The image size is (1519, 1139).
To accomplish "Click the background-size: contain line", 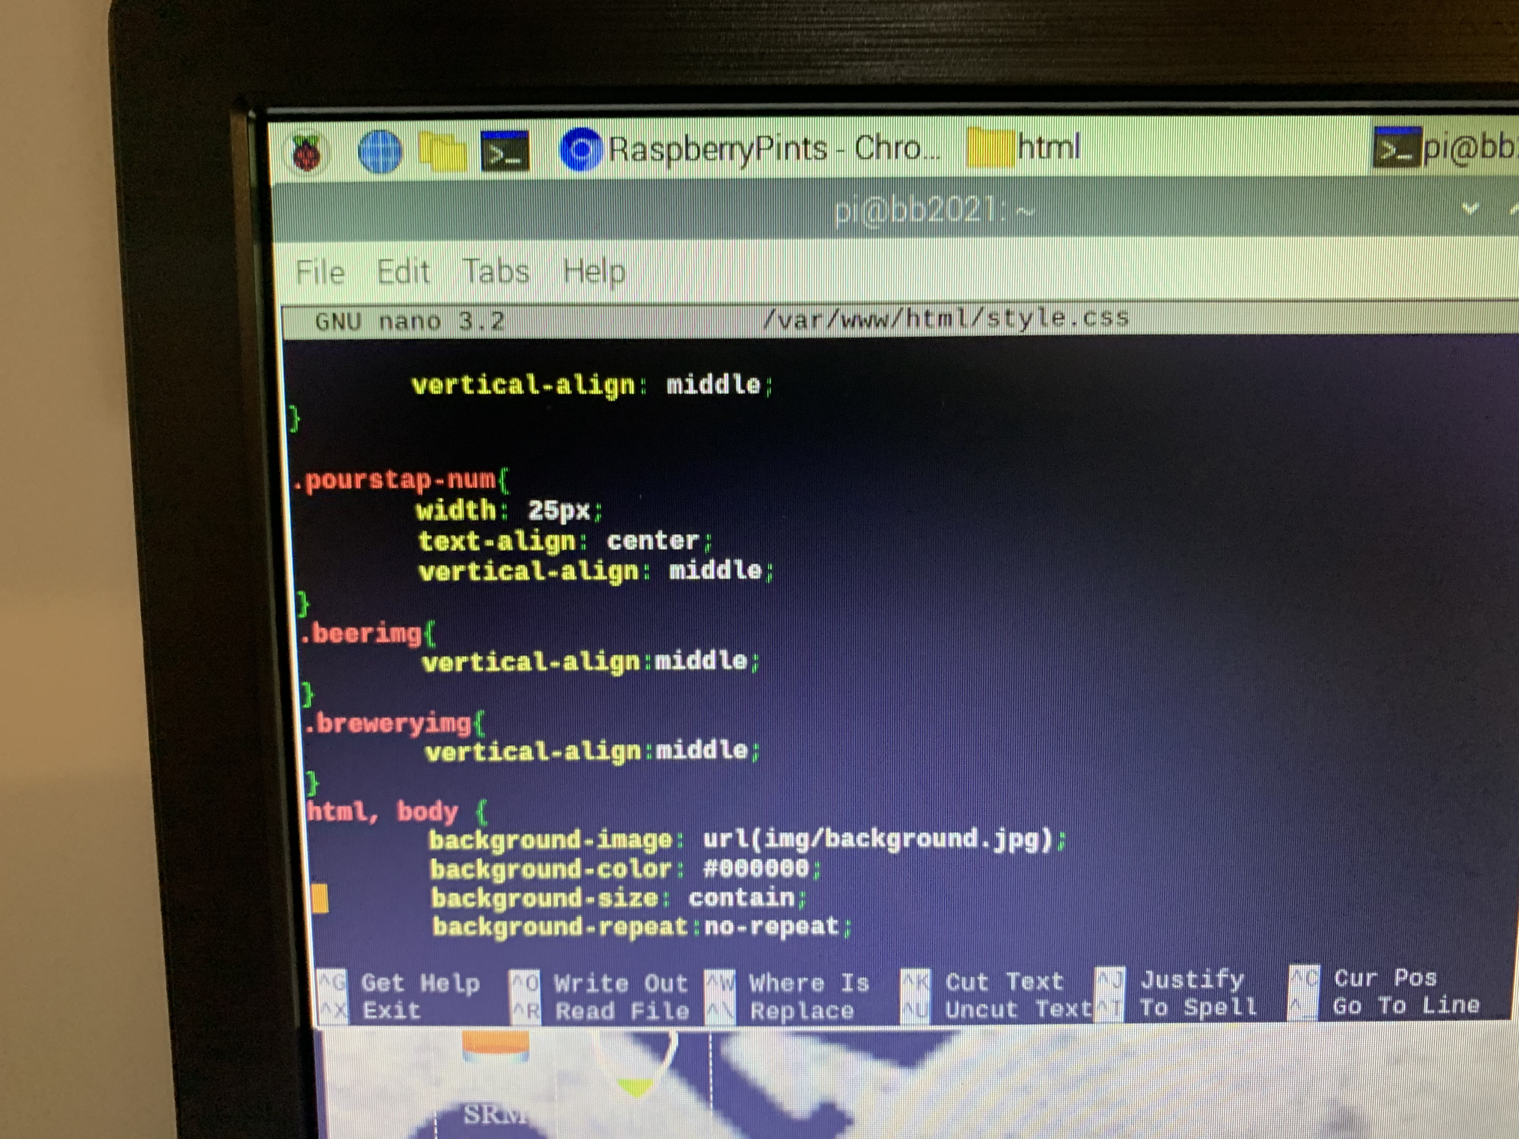I will click(619, 898).
